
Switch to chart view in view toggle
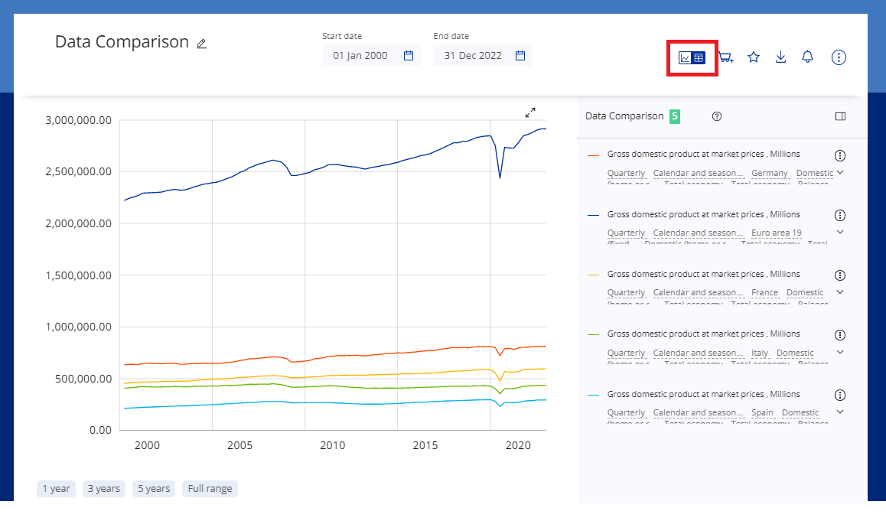[x=686, y=57]
